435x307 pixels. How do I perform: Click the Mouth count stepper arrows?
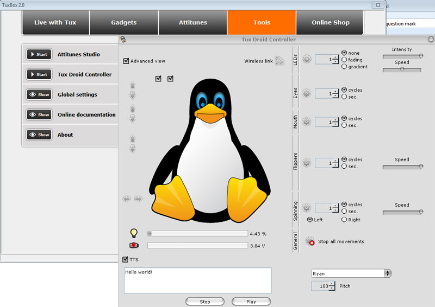tap(335, 122)
